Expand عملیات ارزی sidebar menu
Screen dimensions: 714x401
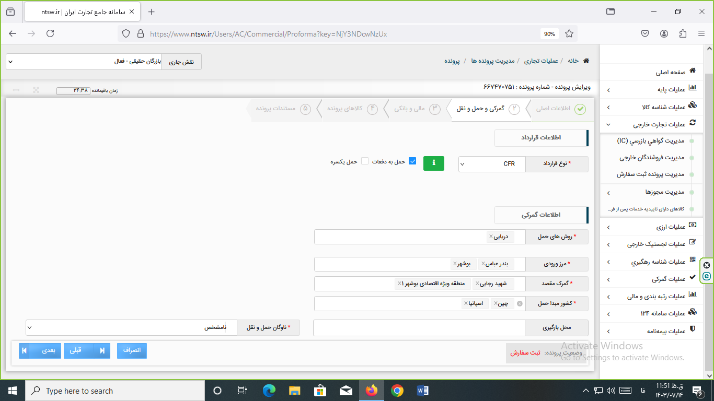(652, 227)
